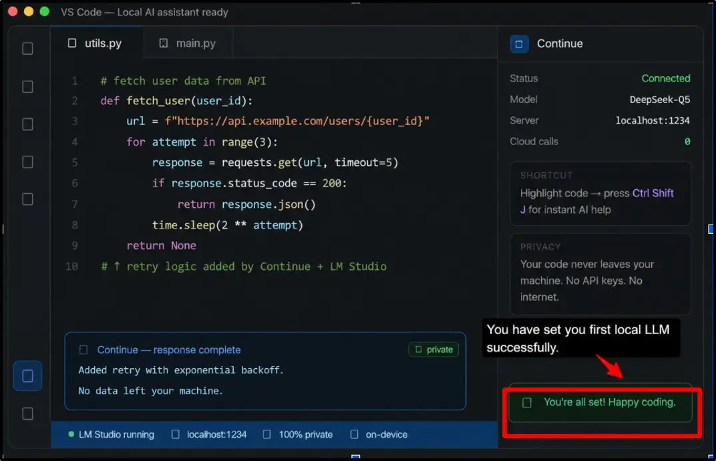Click icon beside 'Continue — response complete'

tap(83, 350)
